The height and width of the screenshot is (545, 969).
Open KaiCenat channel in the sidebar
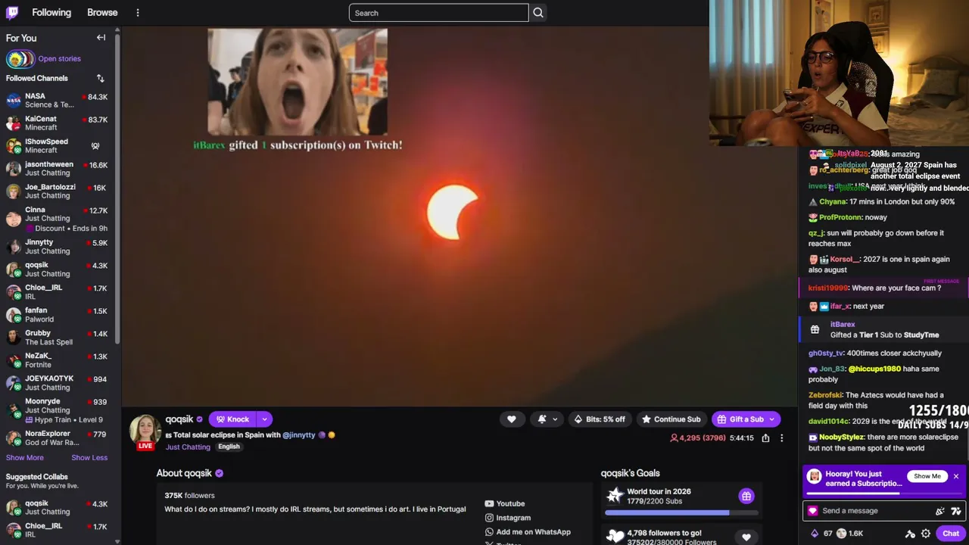click(x=57, y=123)
